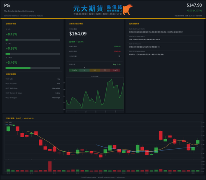206x180 pixels.
Task: Click the $186.00 highest target price
Action: coord(117,46)
